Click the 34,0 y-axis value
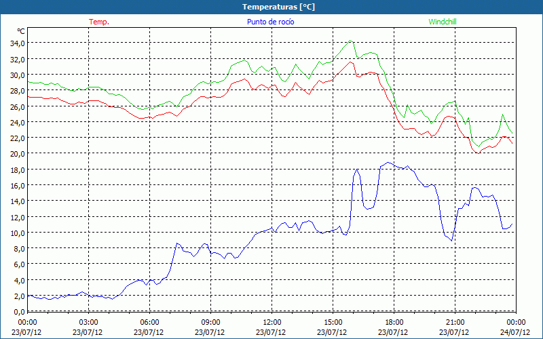The height and width of the screenshot is (339, 543). pyautogui.click(x=18, y=43)
